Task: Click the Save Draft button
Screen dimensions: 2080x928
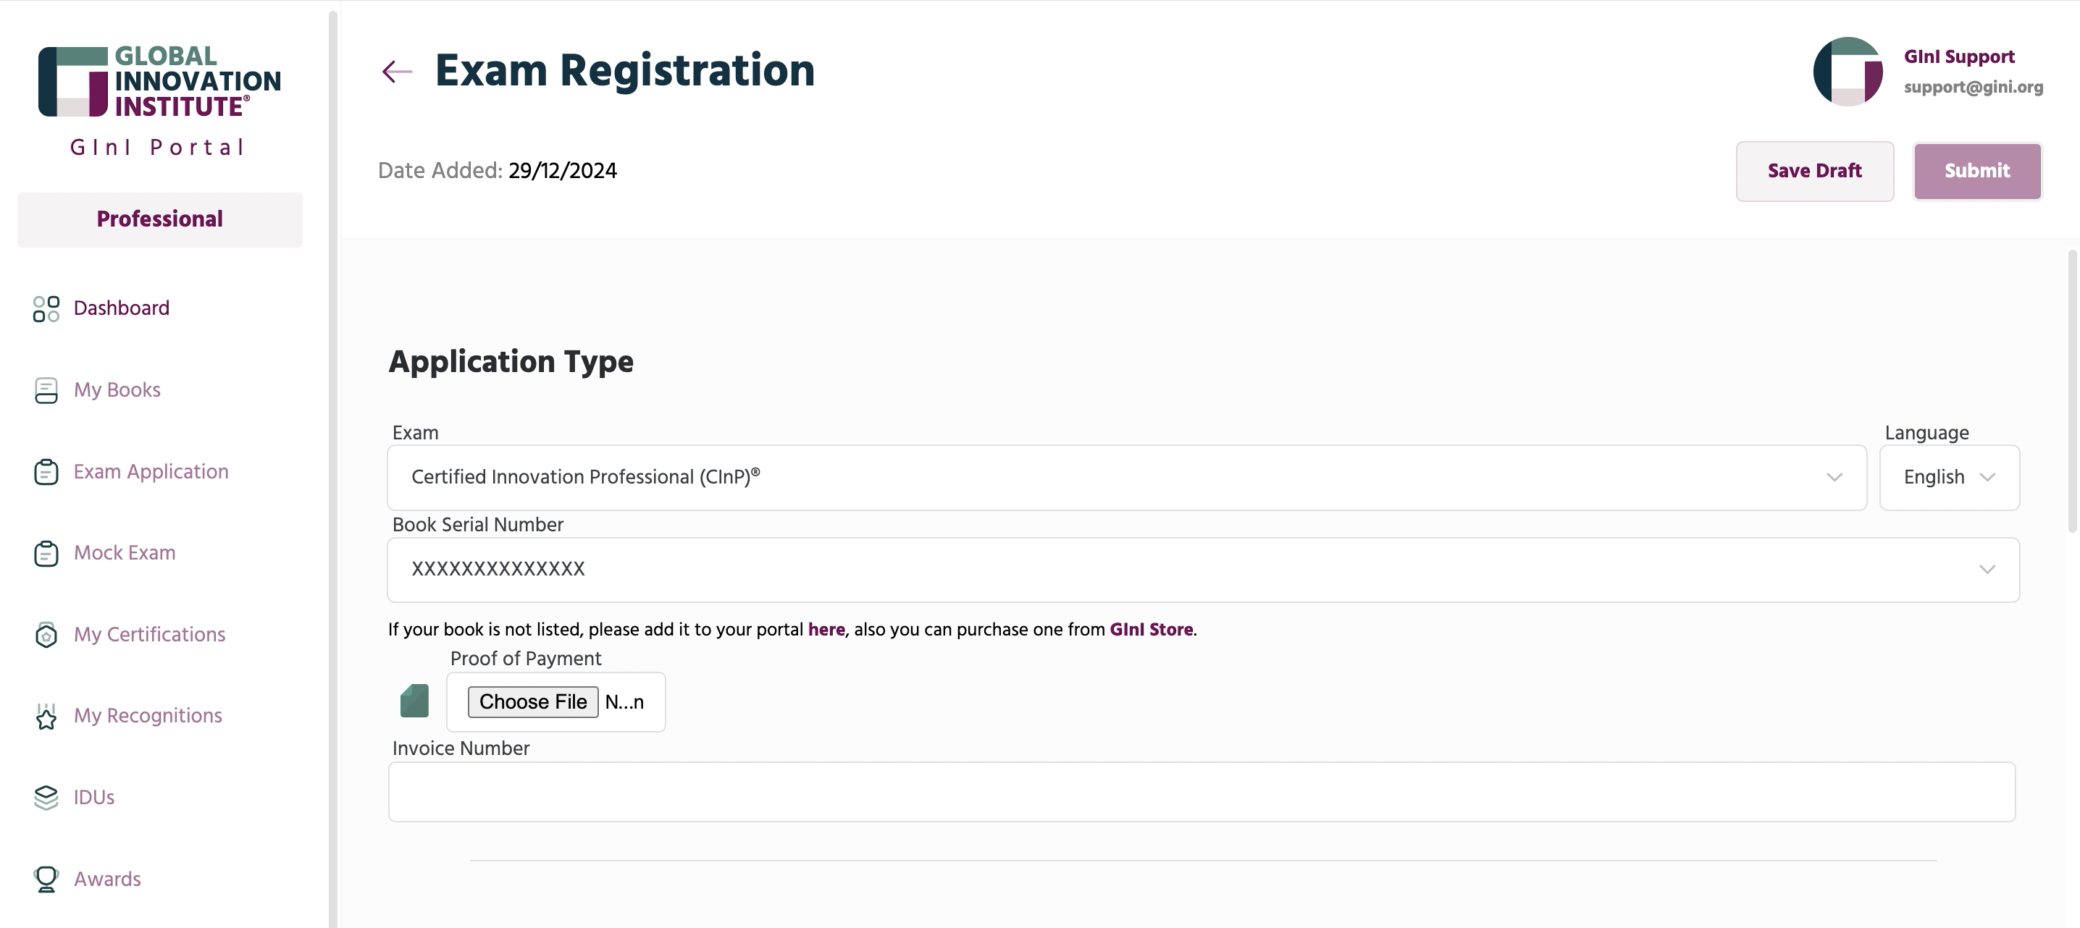Action: point(1814,171)
